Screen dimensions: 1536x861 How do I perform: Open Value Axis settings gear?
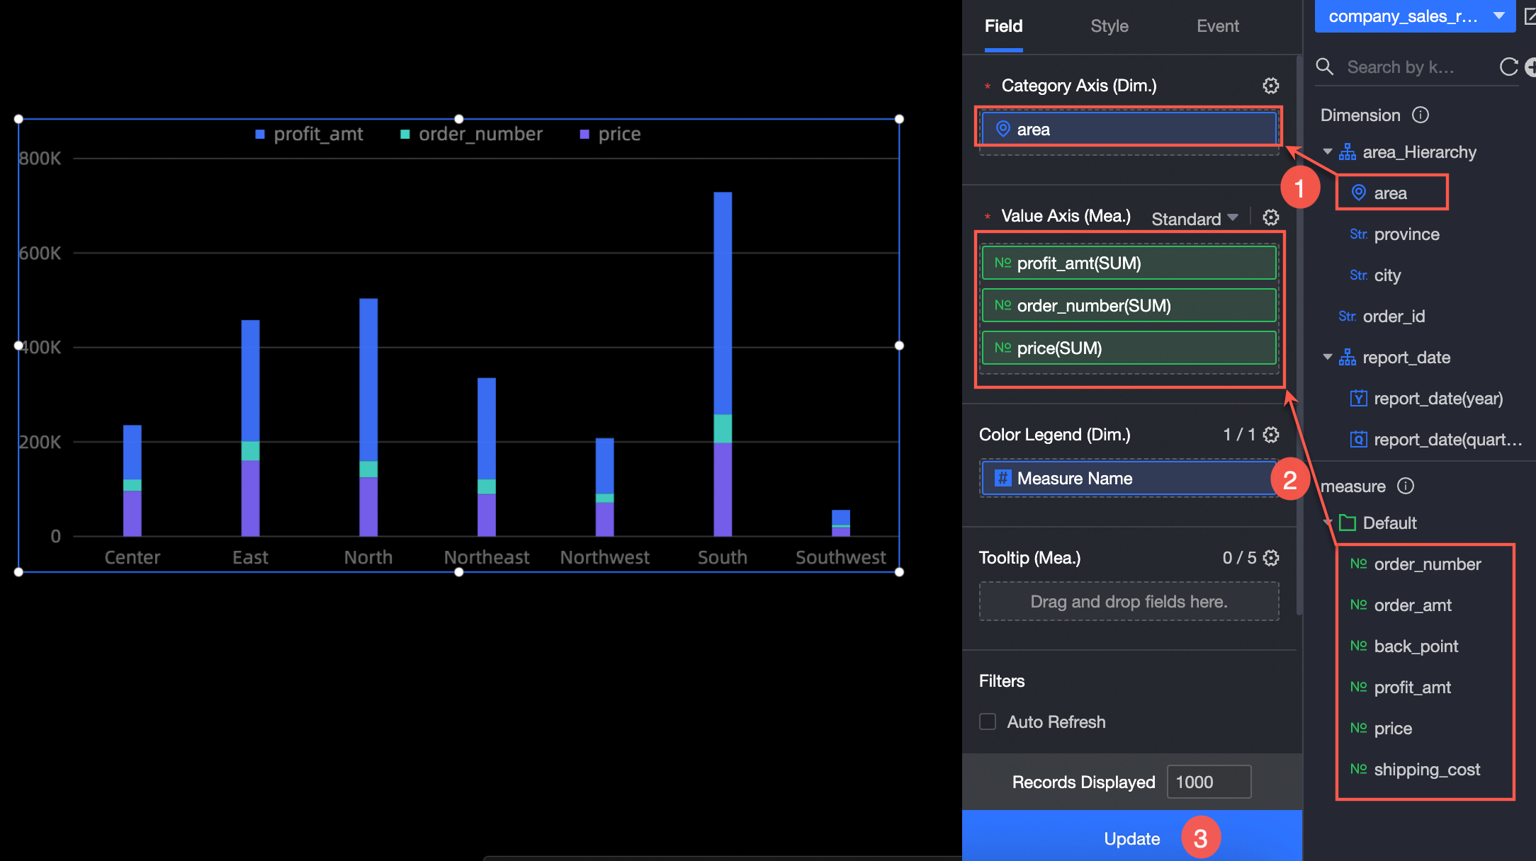pos(1271,217)
